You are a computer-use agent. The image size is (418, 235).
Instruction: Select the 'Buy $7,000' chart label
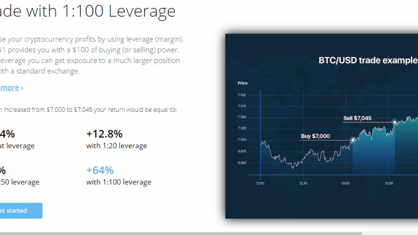[x=315, y=136]
